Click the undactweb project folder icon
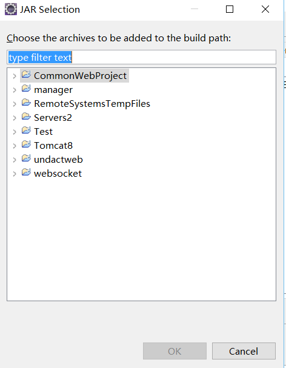 click(x=26, y=158)
